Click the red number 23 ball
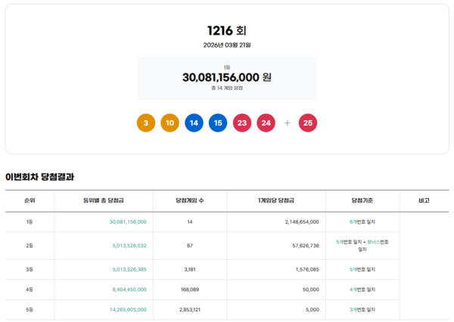Viewport: 454px width, 322px height. coord(242,123)
